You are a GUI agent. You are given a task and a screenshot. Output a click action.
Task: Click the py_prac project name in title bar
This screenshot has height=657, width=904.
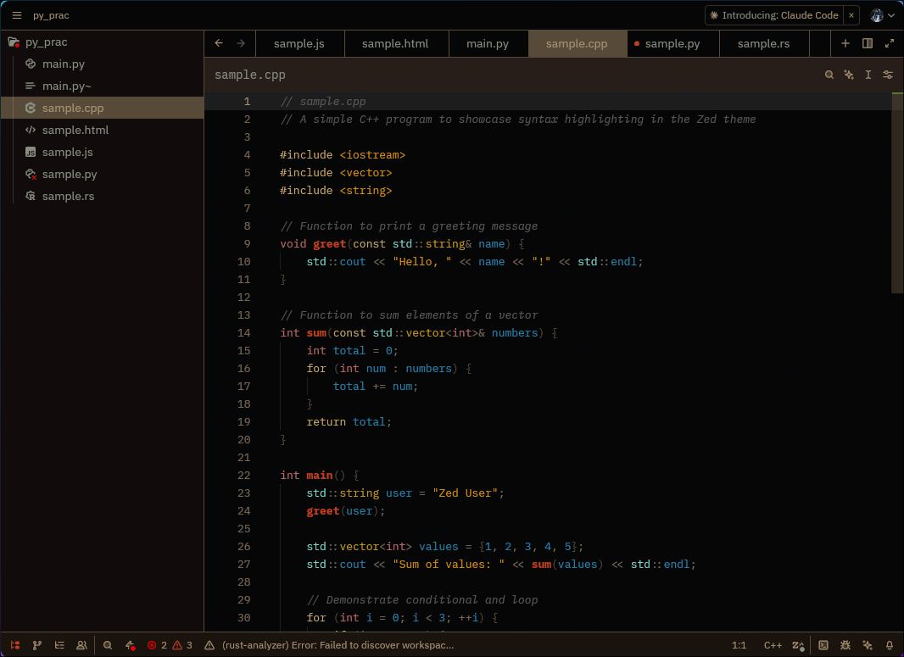click(52, 15)
